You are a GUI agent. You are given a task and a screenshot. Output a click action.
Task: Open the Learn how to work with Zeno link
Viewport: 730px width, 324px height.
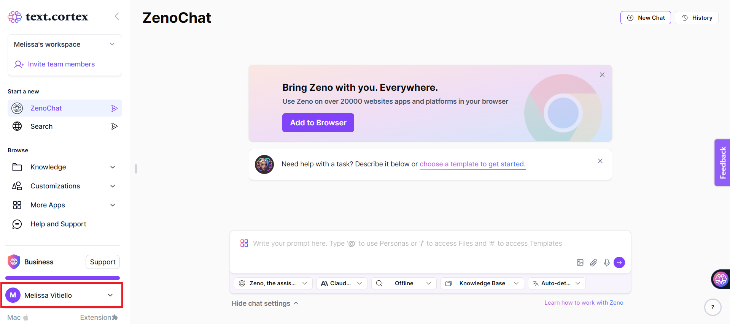pyautogui.click(x=584, y=302)
